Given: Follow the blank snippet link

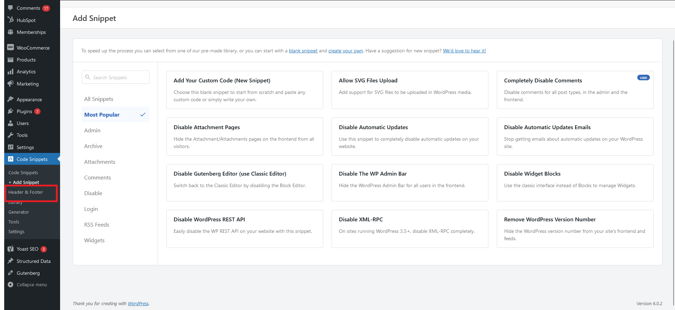Looking at the screenshot, I should coord(303,51).
